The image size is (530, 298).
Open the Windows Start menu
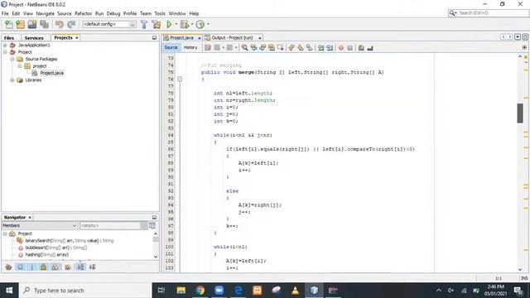[9, 291]
